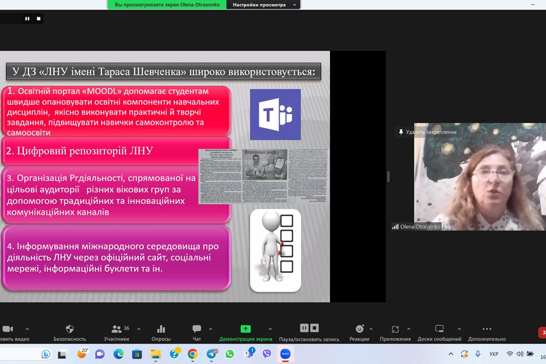This screenshot has height=364, width=546.
Task: Open the Чат chat panel
Action: [x=197, y=329]
